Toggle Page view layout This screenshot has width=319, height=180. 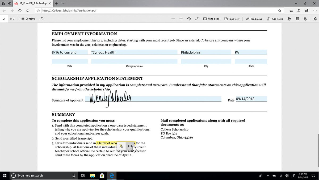point(232,19)
